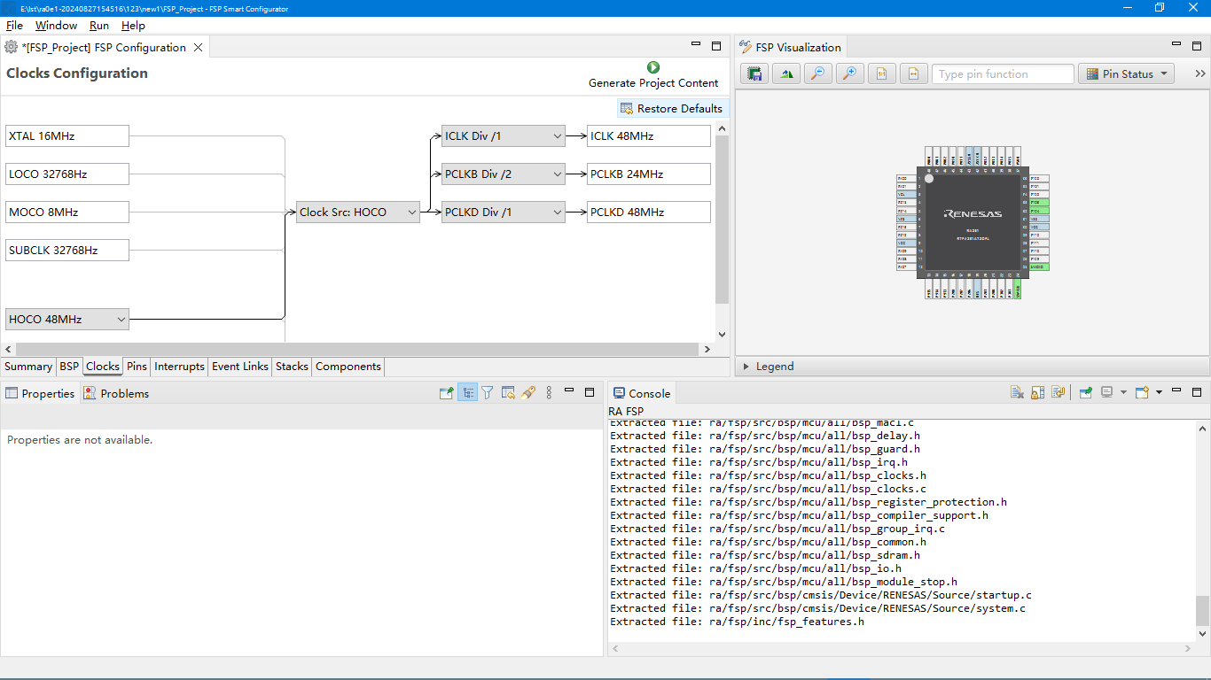This screenshot has height=680, width=1211.
Task: Click the rotate/flip package view icon
Action: coord(786,74)
